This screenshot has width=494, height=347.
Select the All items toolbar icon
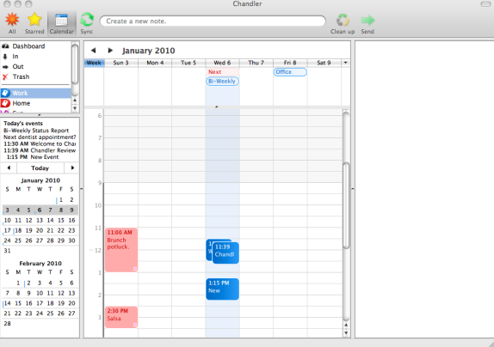tap(12, 20)
